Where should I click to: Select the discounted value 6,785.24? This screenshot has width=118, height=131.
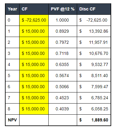(100, 98)
